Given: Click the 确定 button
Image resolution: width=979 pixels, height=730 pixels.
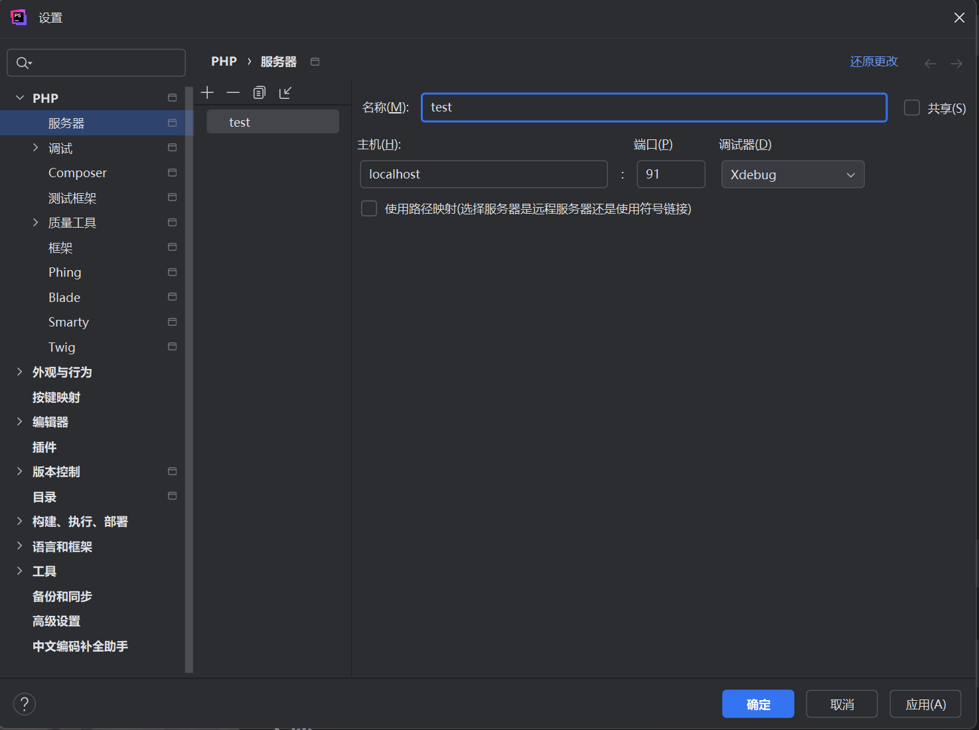Looking at the screenshot, I should (757, 704).
